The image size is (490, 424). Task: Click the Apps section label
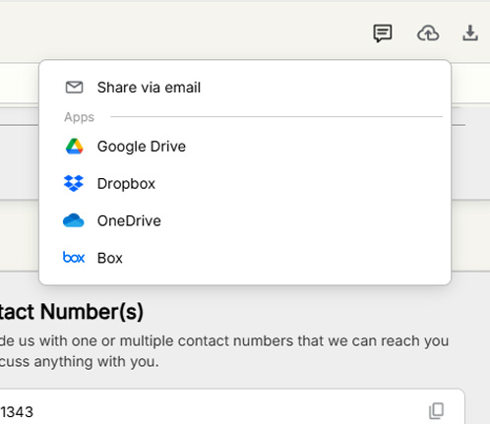(79, 117)
